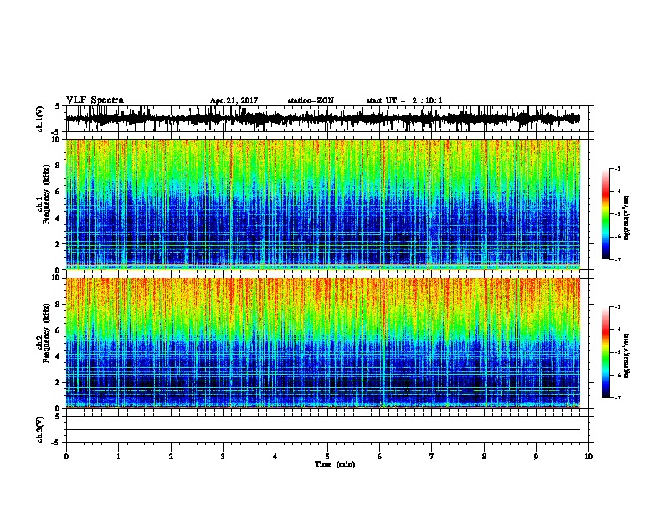Click time axis tick label "3"
663x512 pixels.
pyautogui.click(x=223, y=457)
